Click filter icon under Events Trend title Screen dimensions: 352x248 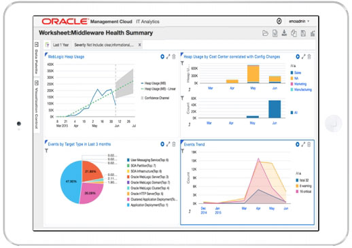tap(182, 151)
